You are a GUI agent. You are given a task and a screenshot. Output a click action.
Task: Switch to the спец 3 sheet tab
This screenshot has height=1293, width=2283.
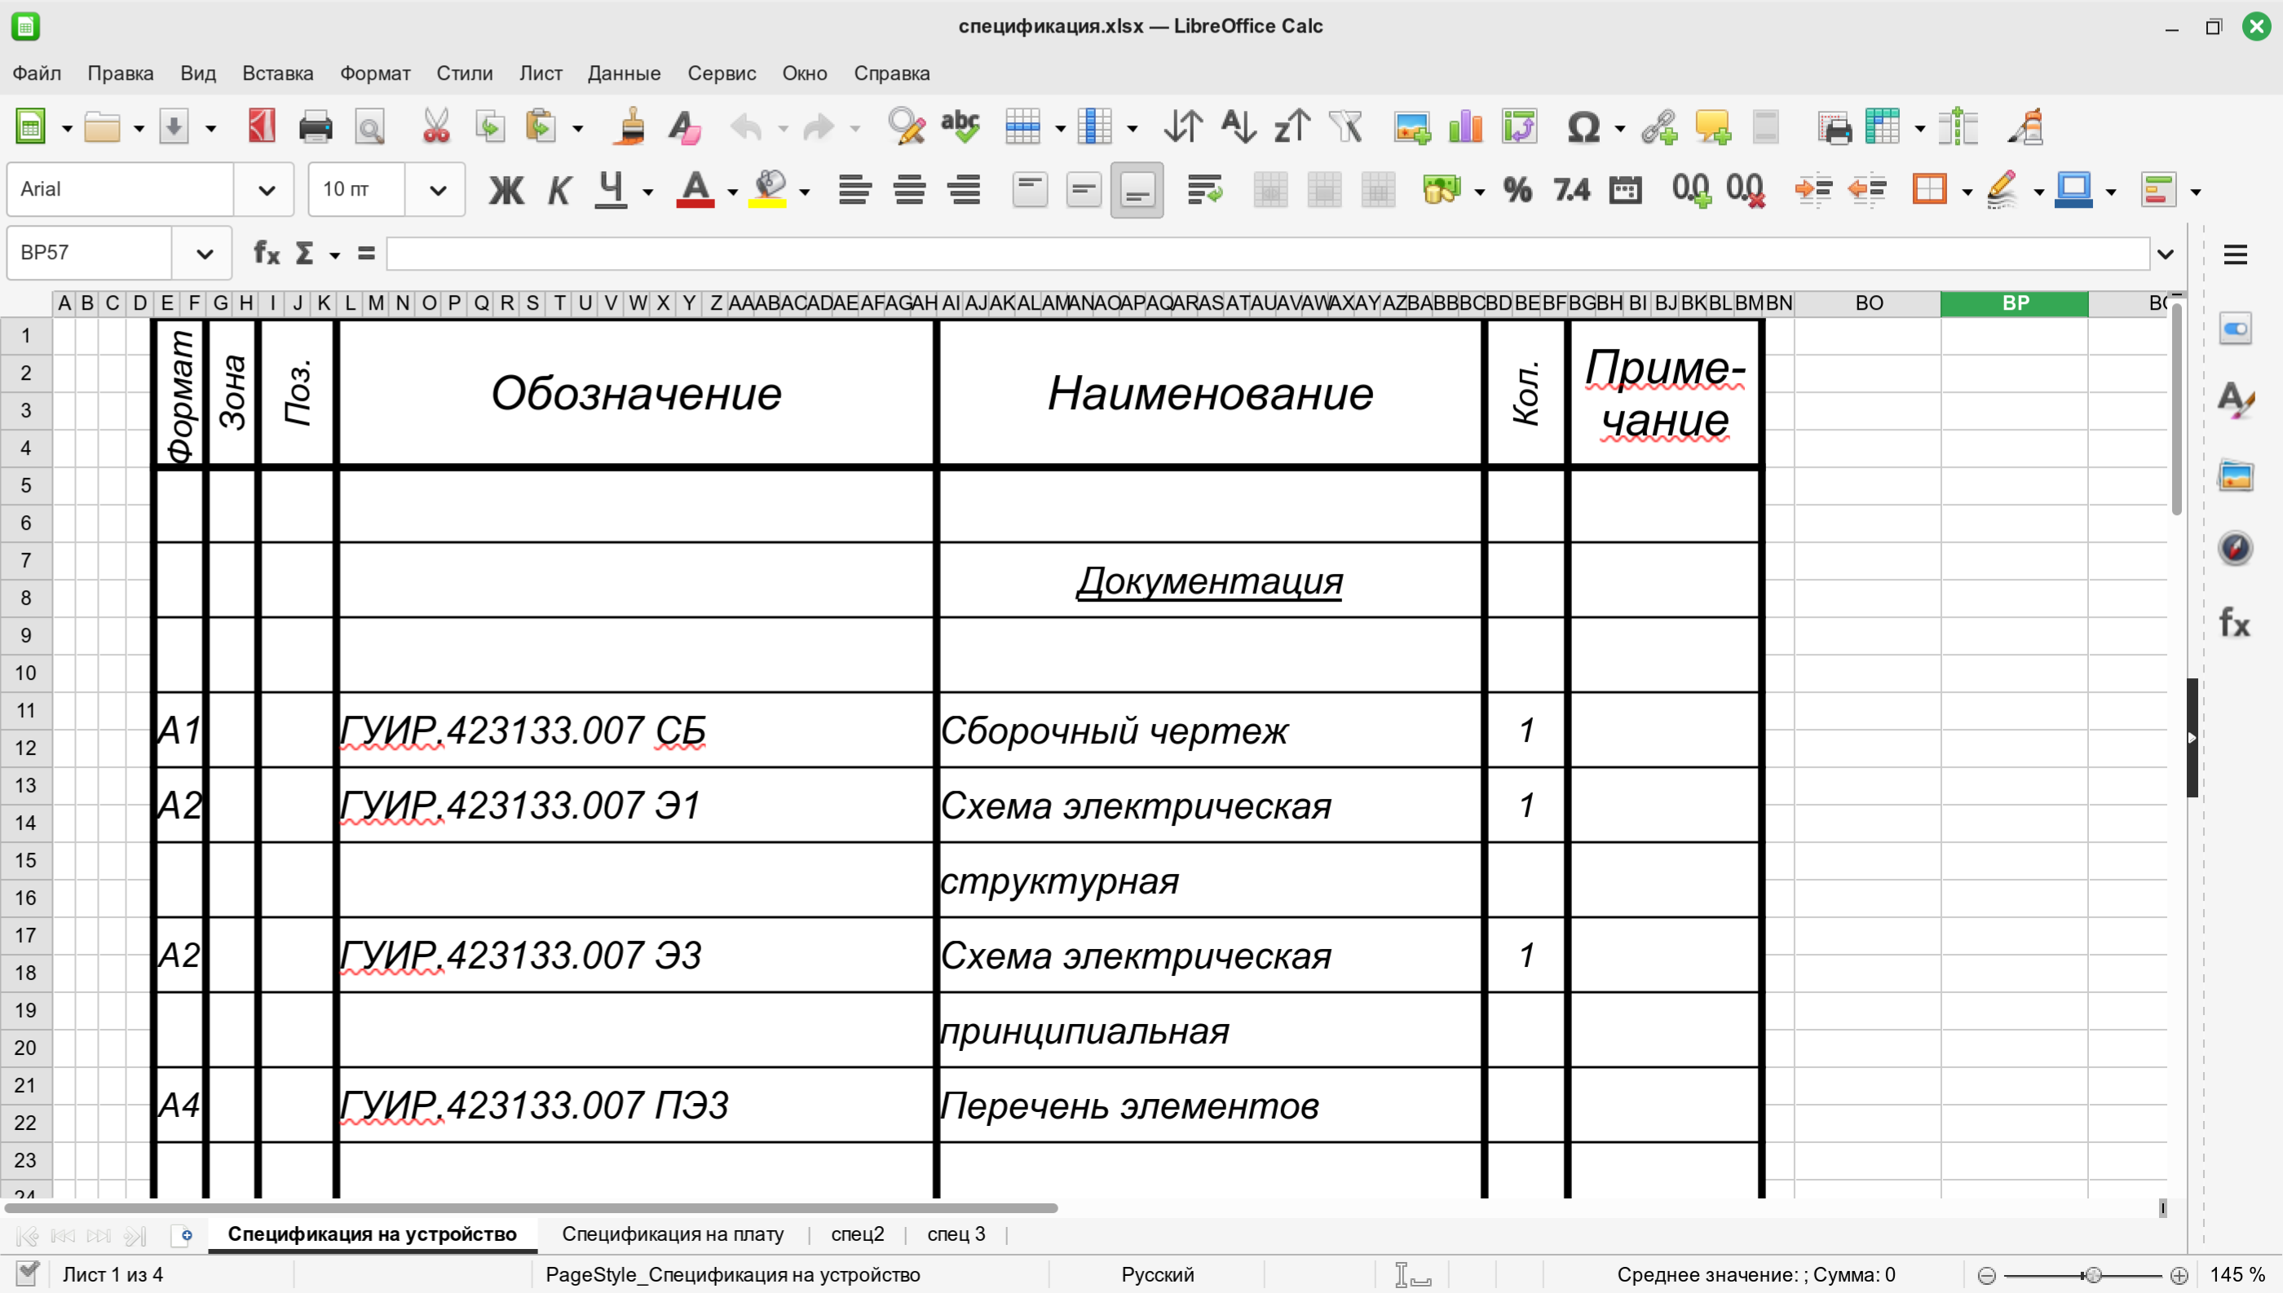956,1233
